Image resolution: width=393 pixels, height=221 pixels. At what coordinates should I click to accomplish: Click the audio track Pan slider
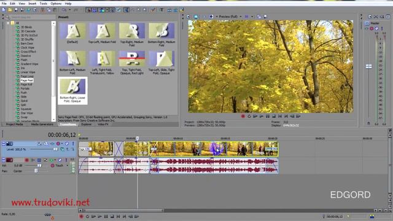(36, 171)
